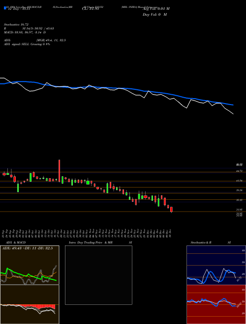Click the RSI 14/5 values line

tap(29, 28)
